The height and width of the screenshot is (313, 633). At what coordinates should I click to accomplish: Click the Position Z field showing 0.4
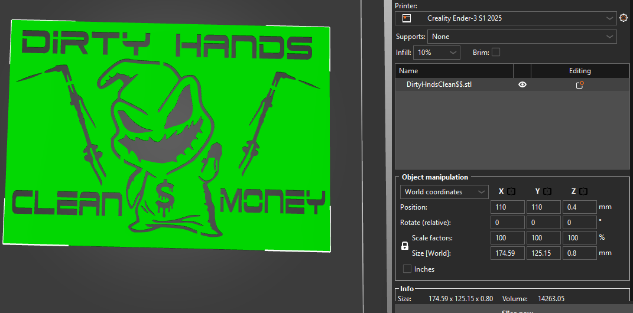[580, 207]
